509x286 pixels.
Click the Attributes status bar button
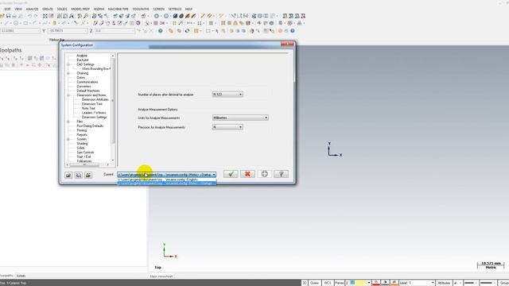pos(444,283)
